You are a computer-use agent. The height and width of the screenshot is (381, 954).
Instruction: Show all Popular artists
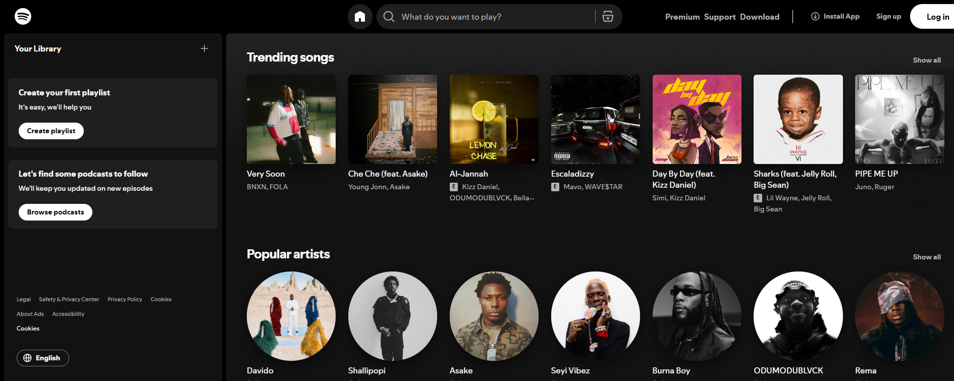pos(927,257)
